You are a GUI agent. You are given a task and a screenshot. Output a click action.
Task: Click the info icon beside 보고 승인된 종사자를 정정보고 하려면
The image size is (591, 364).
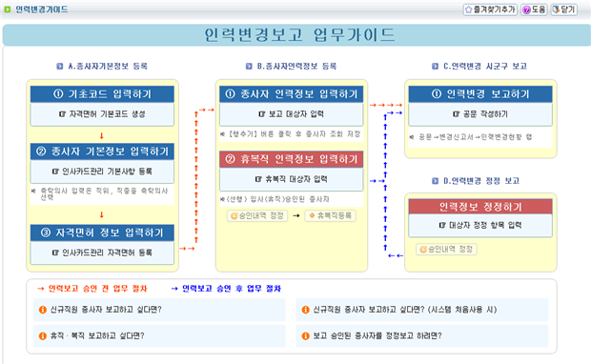306,335
